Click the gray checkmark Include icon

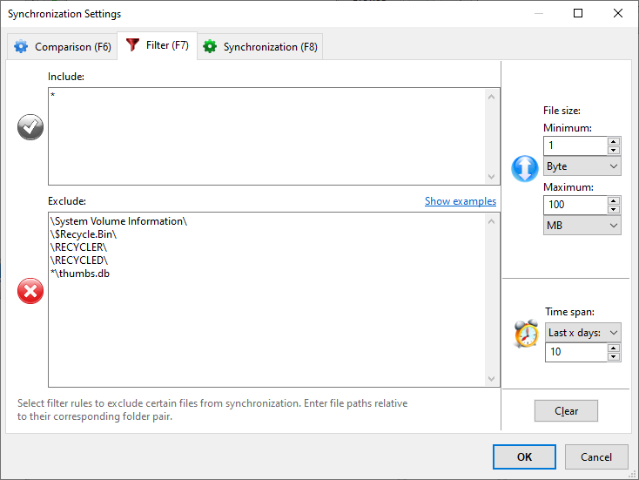[x=30, y=128]
